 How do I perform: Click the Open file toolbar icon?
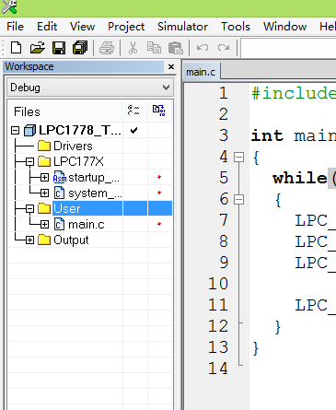(38, 48)
